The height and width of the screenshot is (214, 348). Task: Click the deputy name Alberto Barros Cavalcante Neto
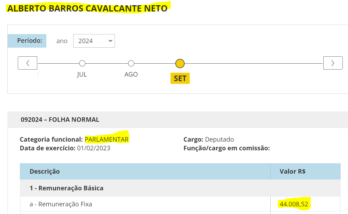coord(87,8)
